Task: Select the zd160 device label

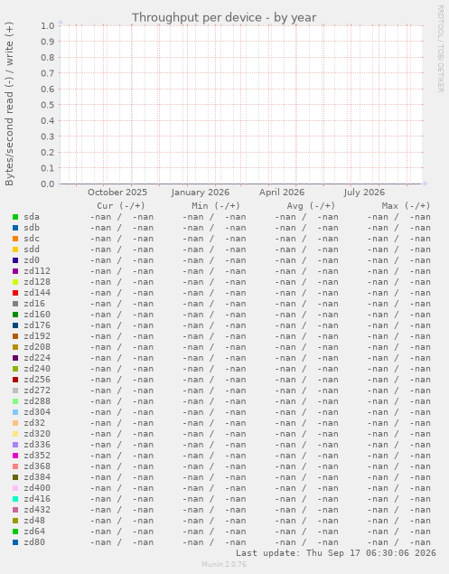Action: pos(37,315)
